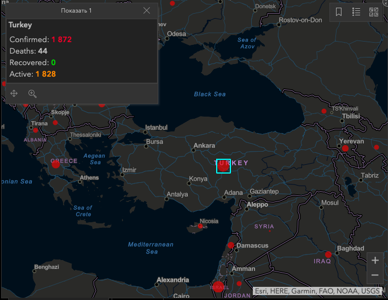Click the large red marker over Israel
This screenshot has height=300, width=388.
218,287
